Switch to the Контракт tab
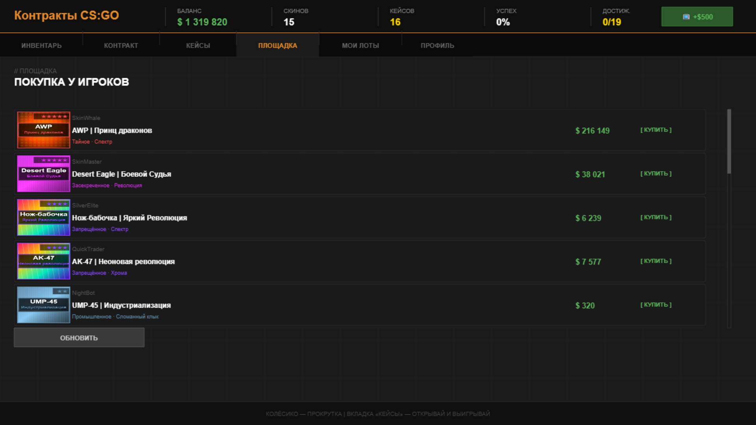 pos(121,45)
